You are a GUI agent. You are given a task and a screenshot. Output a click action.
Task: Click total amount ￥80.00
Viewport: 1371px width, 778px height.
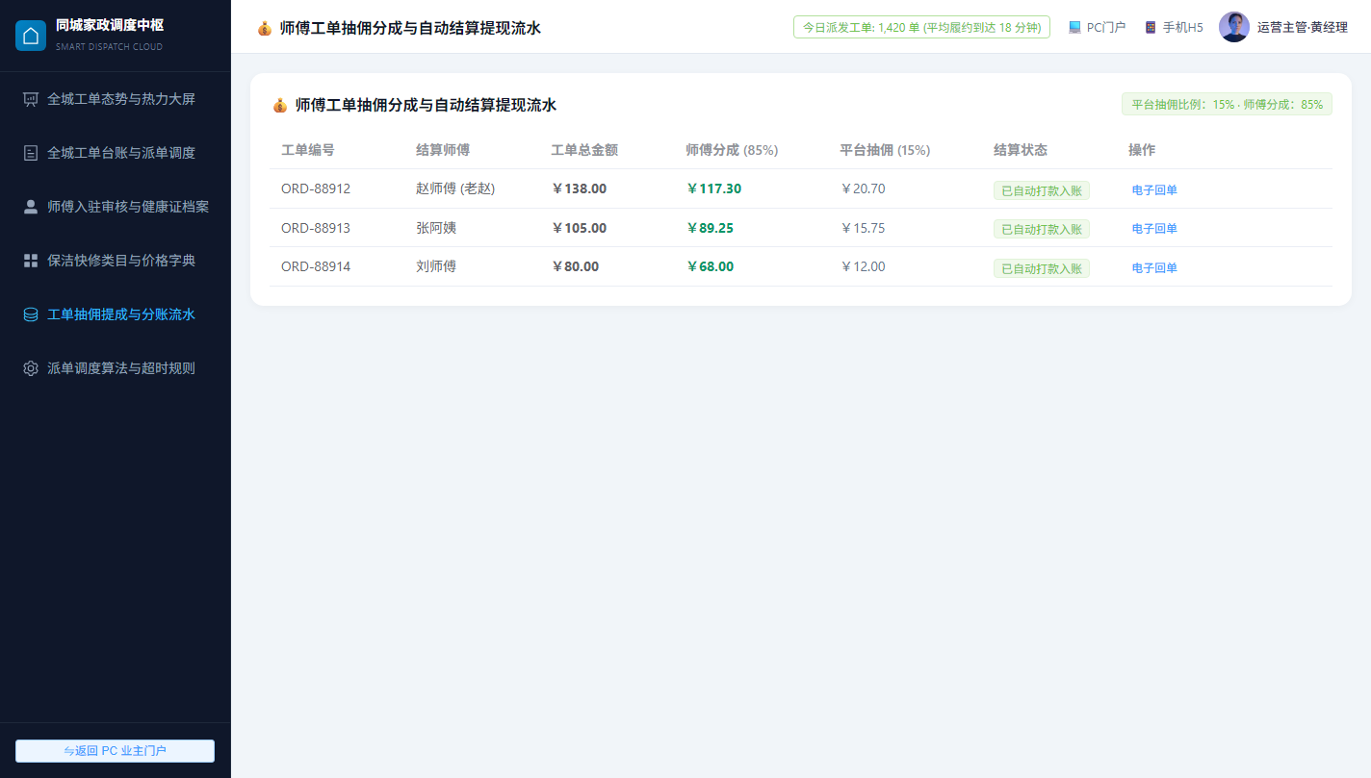pos(575,266)
